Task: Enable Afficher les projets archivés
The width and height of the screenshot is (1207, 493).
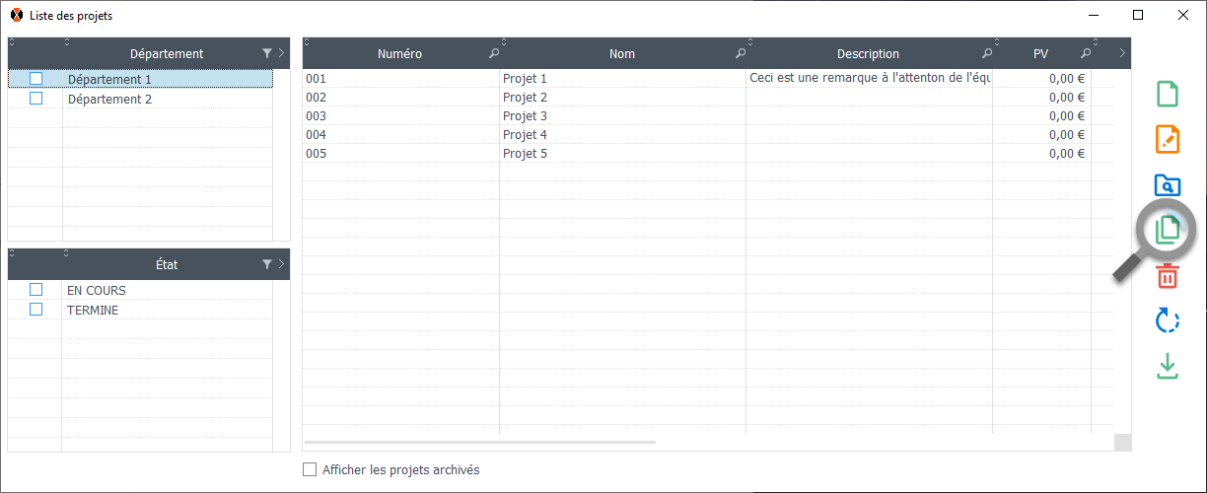Action: coord(310,470)
